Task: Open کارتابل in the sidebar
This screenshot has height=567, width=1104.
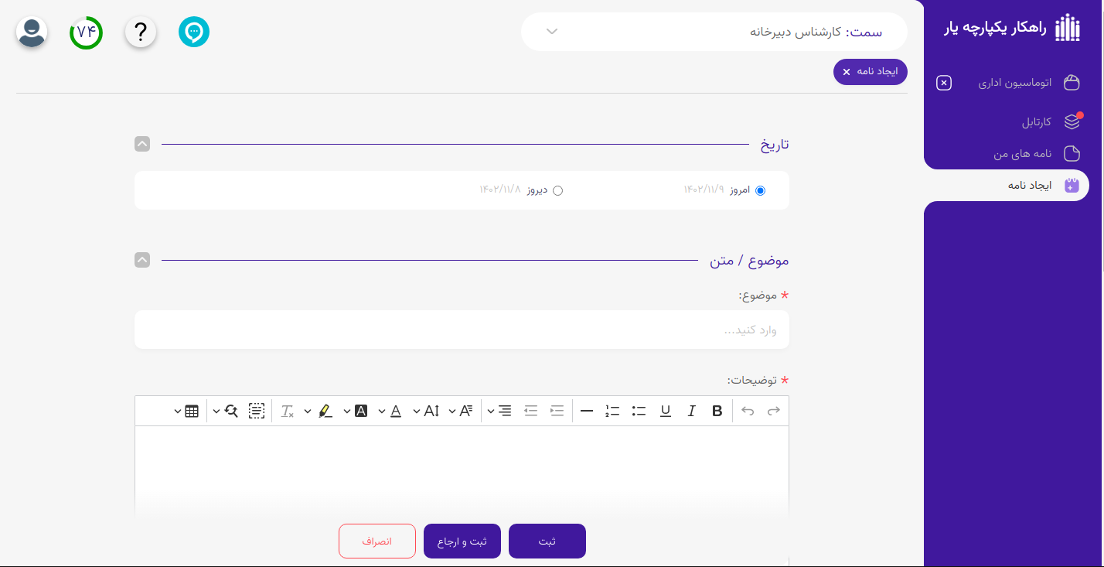Action: (x=1036, y=122)
